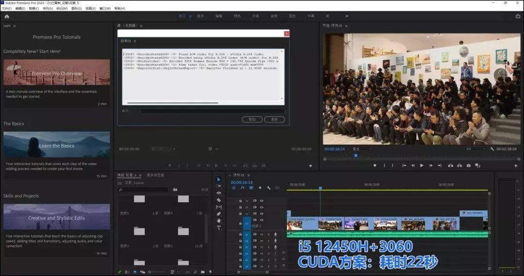Select the Selection tool arrow
524x276 pixels.
pyautogui.click(x=219, y=179)
